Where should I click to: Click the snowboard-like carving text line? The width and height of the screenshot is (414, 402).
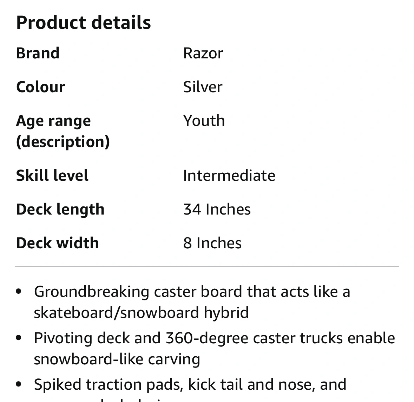point(117,359)
